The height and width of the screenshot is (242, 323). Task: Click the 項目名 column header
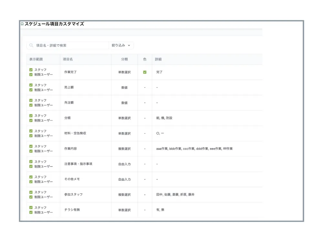click(x=68, y=59)
